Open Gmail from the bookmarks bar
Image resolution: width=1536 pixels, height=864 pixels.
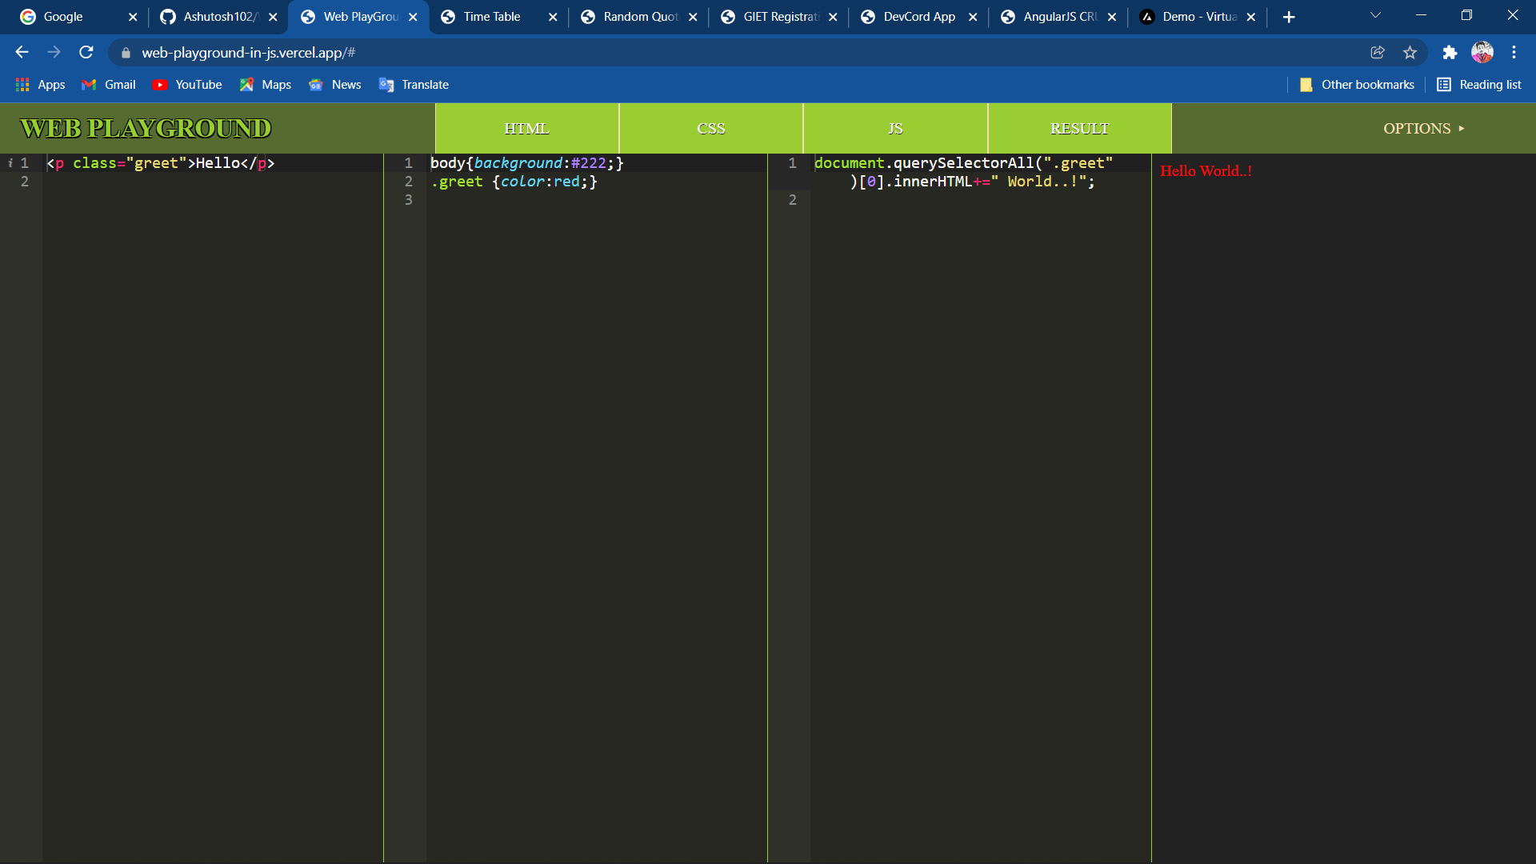tap(108, 84)
